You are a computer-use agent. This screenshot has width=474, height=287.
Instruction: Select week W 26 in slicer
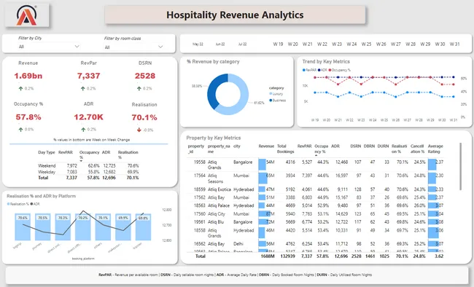pyautogui.click(x=381, y=44)
